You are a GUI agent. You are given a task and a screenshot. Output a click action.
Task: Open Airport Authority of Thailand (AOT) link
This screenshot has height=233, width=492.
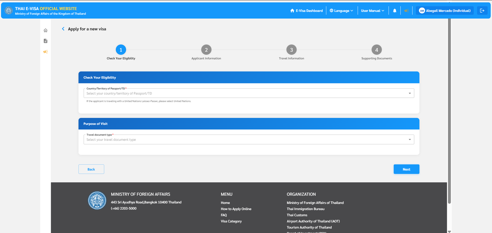(x=313, y=221)
